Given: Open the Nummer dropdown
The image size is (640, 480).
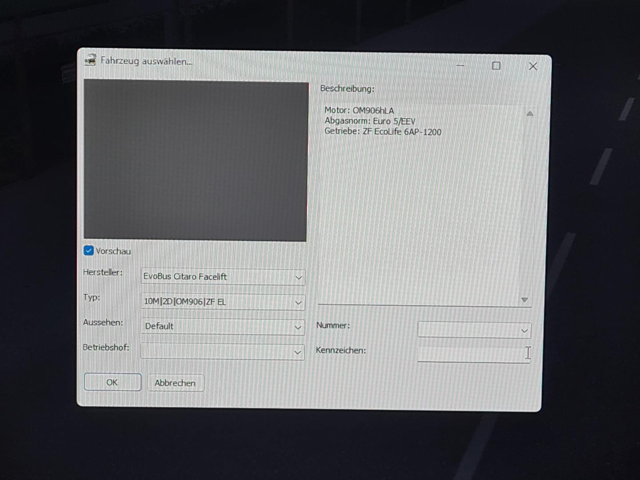Looking at the screenshot, I should coord(474,330).
